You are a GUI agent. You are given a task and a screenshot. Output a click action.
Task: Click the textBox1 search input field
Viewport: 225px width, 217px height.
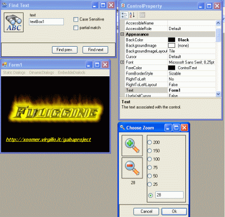(x=46, y=21)
